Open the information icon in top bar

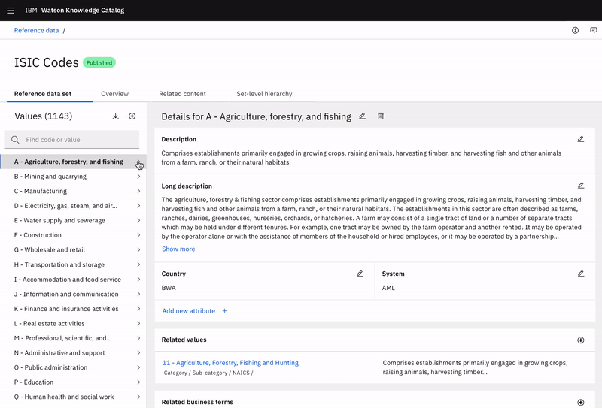[575, 30]
